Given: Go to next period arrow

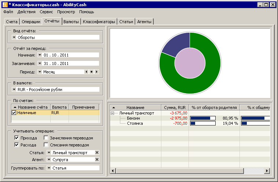Looking at the screenshot, I should [x=96, y=72].
